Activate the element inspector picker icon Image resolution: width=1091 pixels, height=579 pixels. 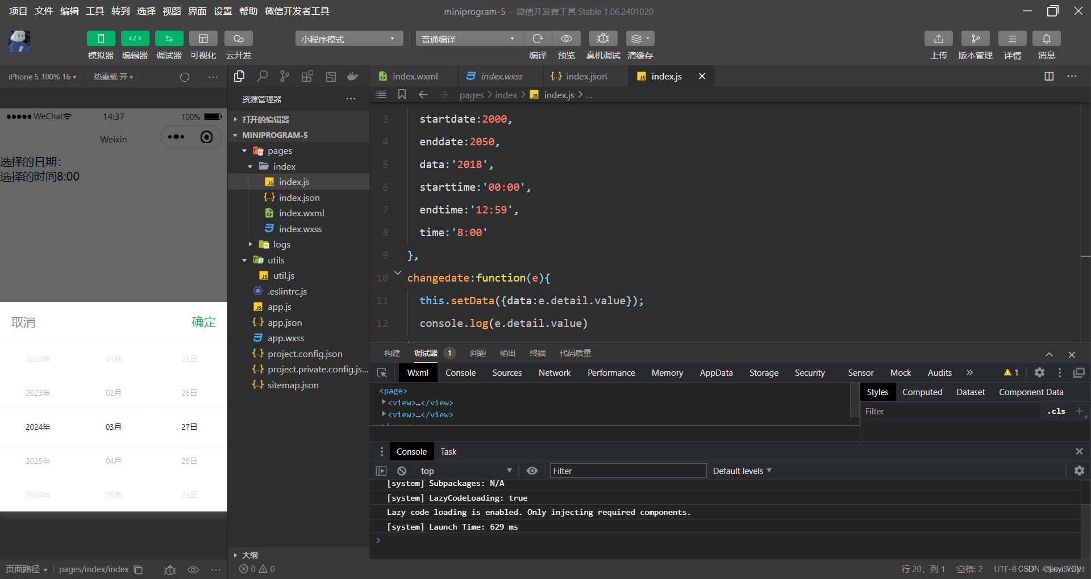(382, 373)
